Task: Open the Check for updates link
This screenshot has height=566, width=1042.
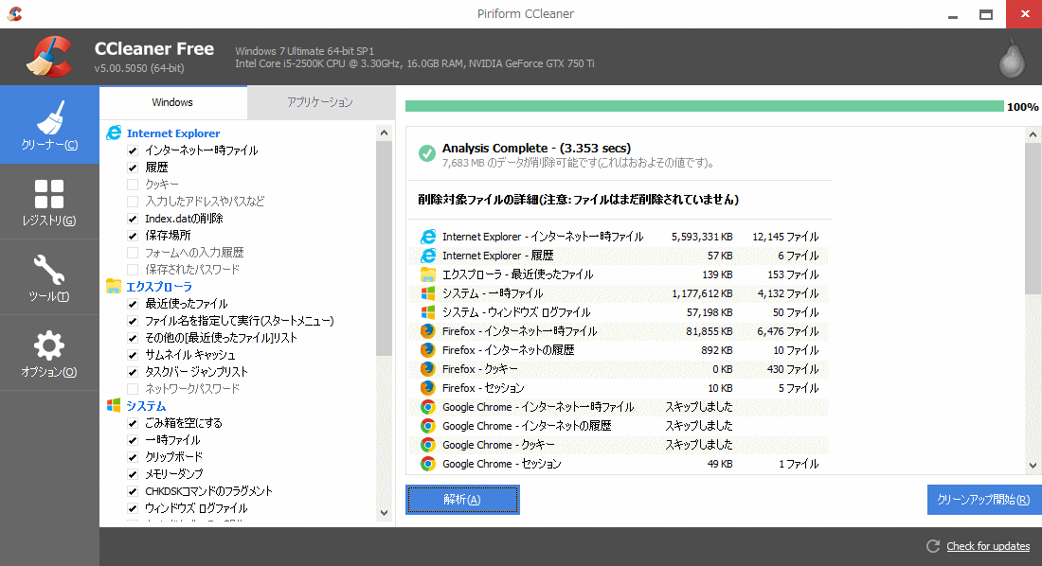Action: (x=988, y=546)
